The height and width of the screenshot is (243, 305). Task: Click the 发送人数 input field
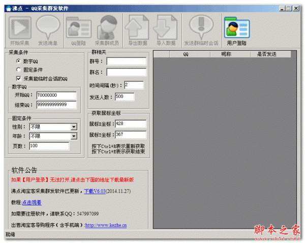pos(125,97)
